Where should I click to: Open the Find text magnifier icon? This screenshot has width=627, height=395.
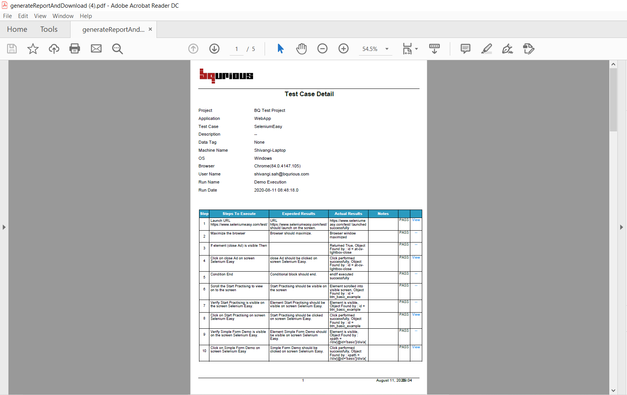click(x=117, y=49)
